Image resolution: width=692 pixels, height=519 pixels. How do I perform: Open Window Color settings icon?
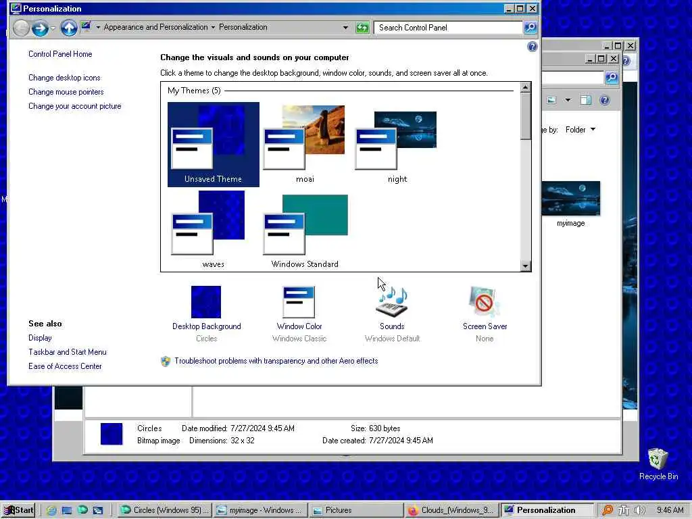tap(299, 302)
